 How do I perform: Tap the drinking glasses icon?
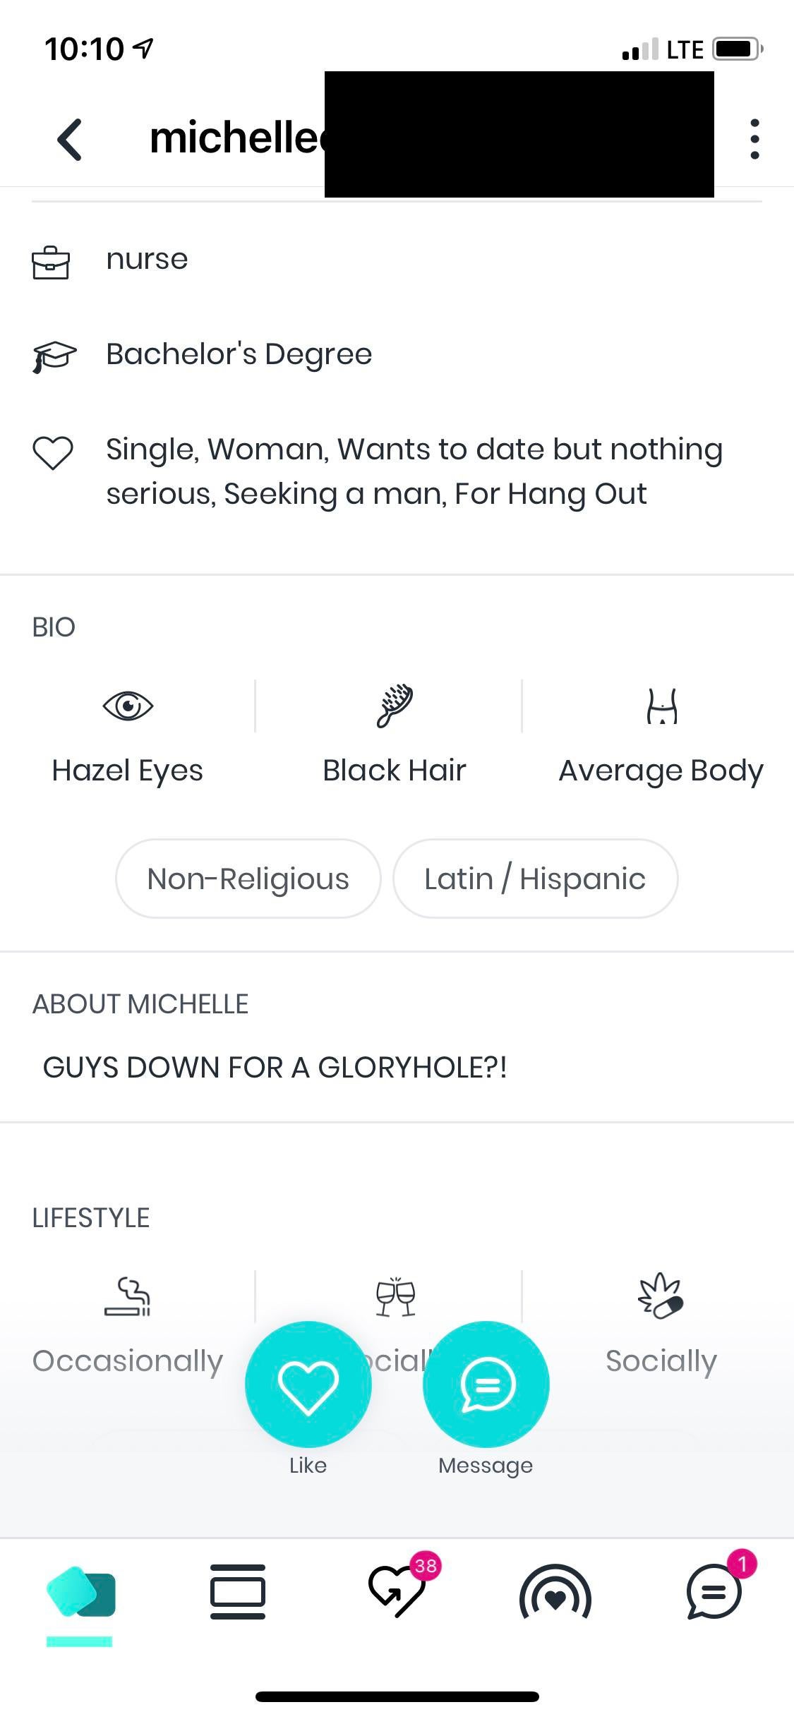(396, 1296)
